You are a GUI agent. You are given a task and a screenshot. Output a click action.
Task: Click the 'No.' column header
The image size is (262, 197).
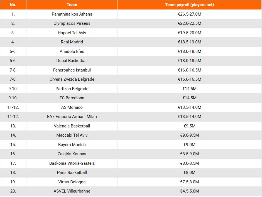13,5
